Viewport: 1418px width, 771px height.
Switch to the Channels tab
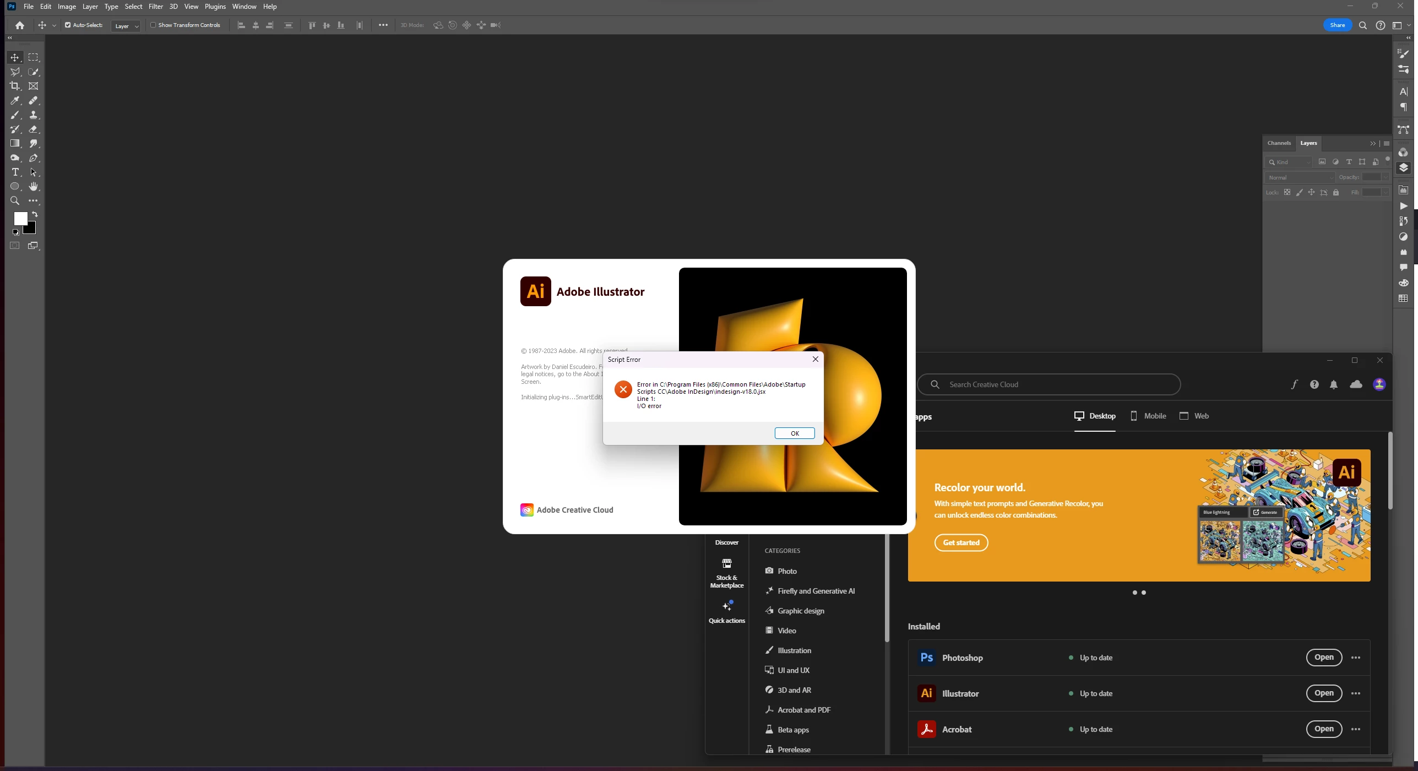click(x=1278, y=143)
